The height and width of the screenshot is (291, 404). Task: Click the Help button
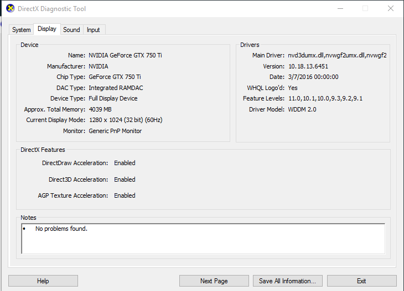click(43, 281)
